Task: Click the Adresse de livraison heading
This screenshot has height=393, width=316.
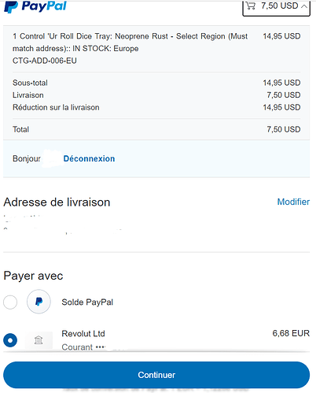Action: tap(57, 202)
